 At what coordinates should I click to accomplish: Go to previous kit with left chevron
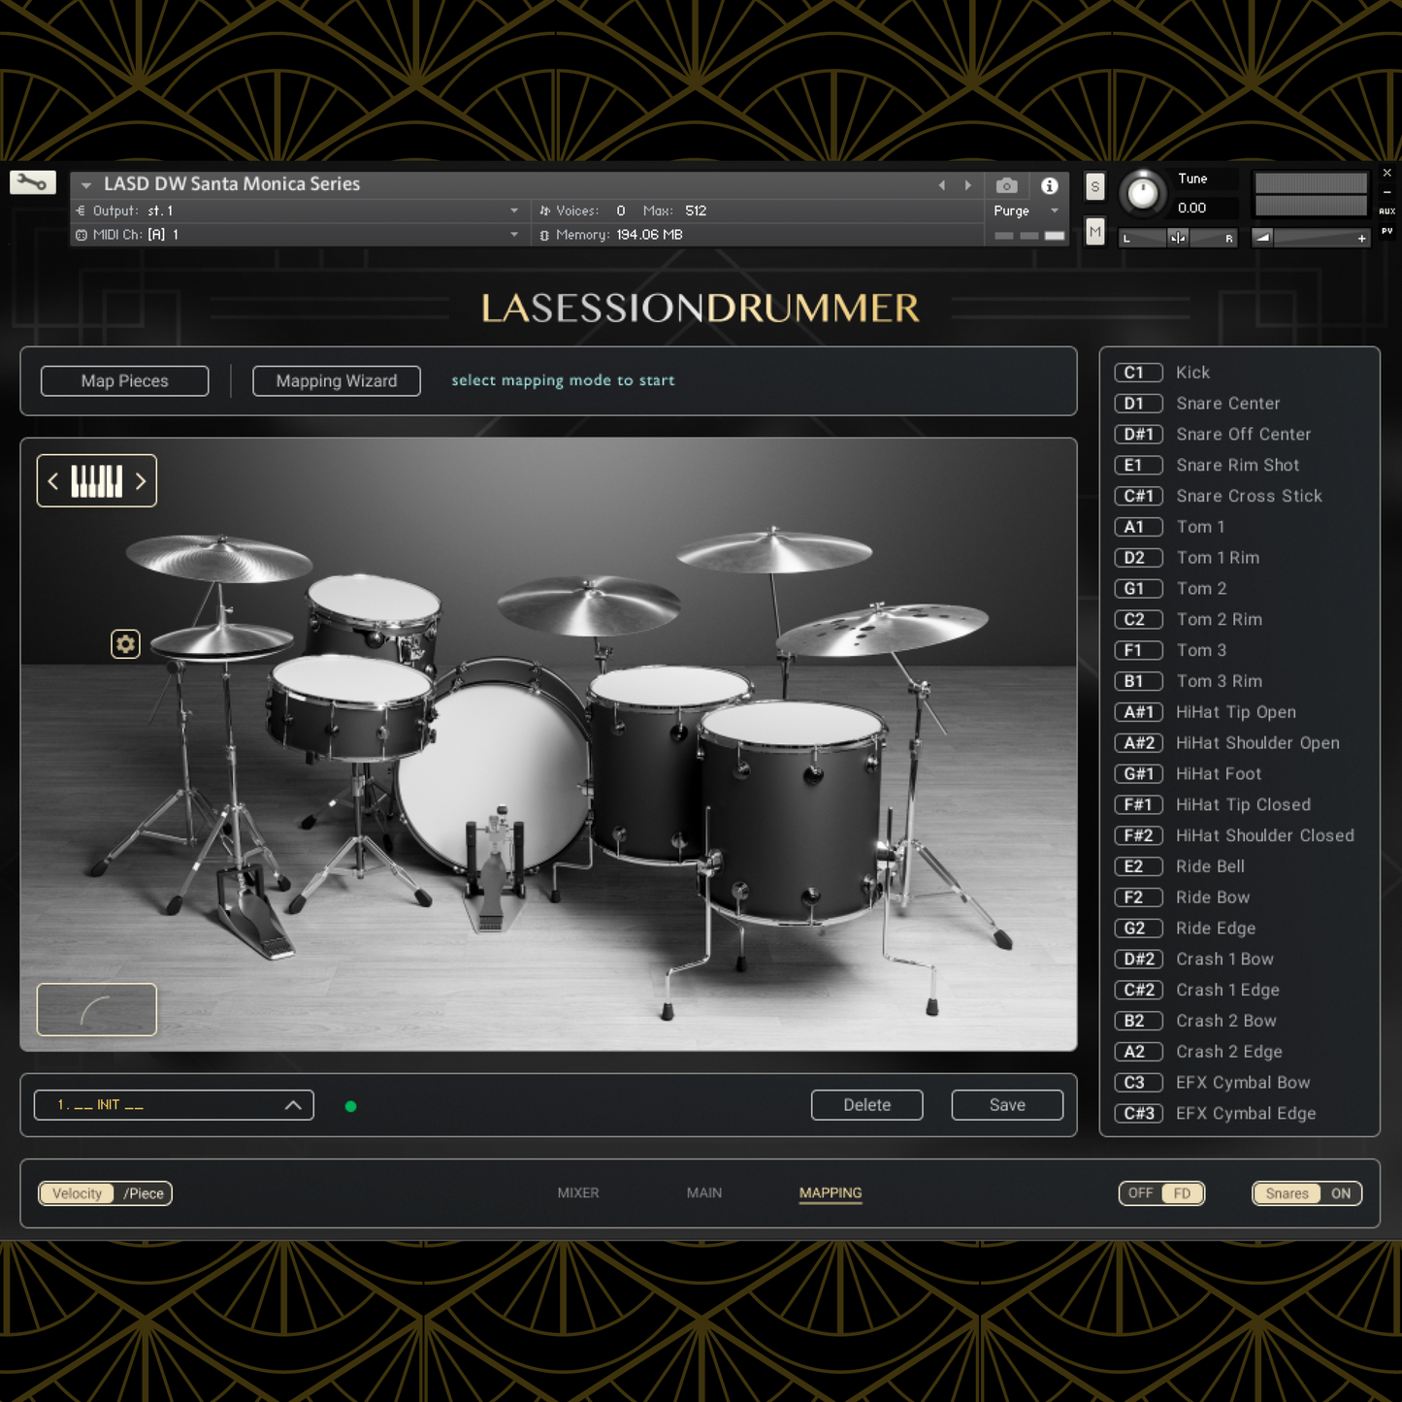click(53, 481)
